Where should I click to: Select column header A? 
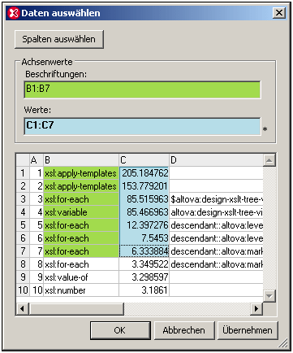click(37, 160)
